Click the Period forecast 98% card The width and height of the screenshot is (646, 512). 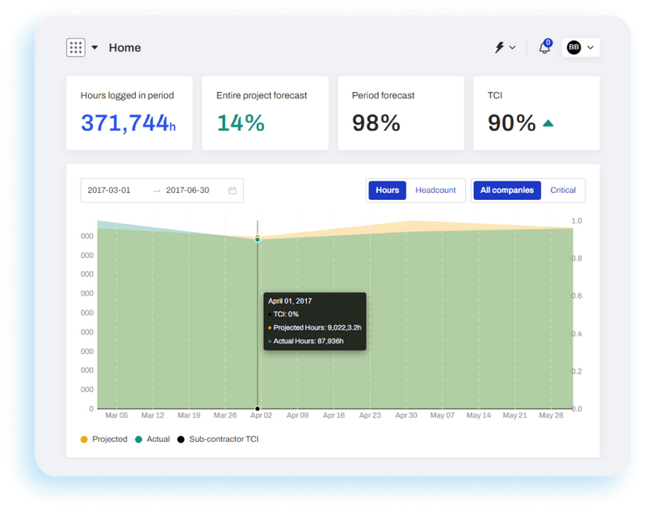[x=401, y=113]
